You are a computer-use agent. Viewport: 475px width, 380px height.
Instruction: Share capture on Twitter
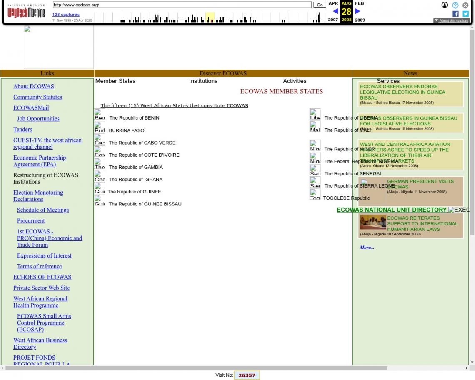click(x=465, y=14)
